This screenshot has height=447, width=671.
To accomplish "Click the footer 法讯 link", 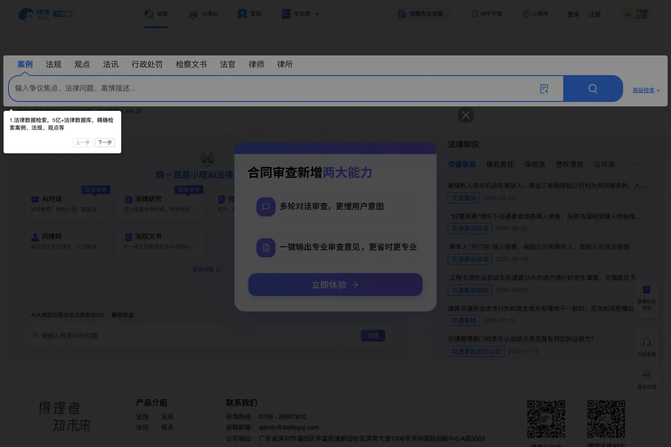I will pos(167,417).
